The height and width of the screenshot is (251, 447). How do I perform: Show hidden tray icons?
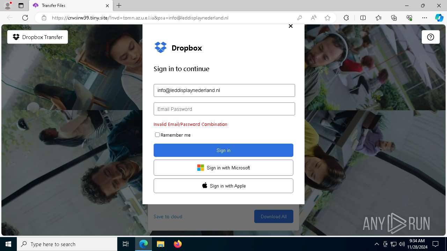[x=376, y=244]
